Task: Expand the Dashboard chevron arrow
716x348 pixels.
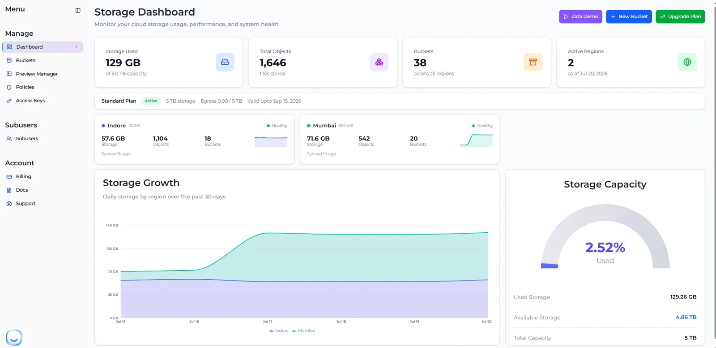Action: (76, 47)
